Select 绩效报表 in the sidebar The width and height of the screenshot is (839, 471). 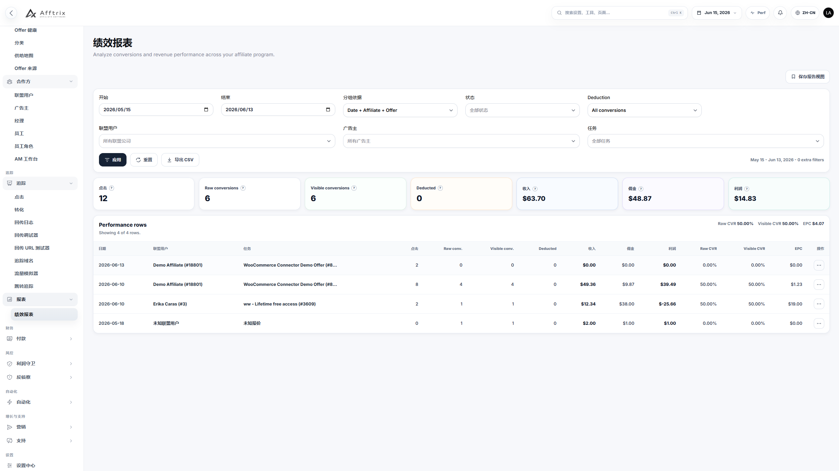tap(44, 314)
